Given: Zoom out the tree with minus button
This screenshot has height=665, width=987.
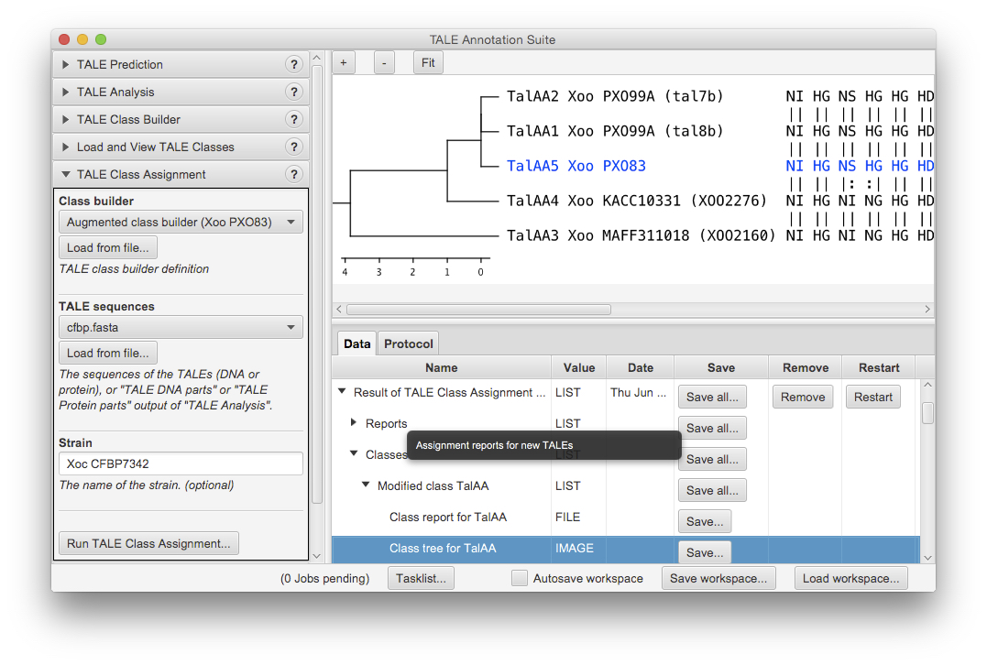Looking at the screenshot, I should click(384, 62).
